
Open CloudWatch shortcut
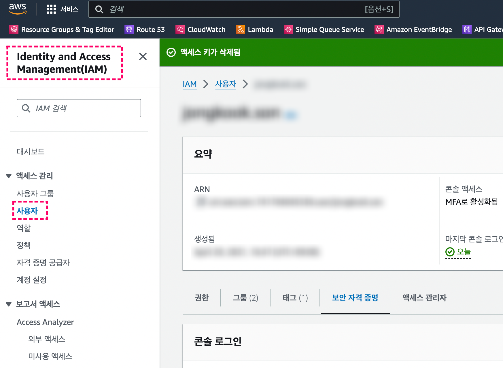[x=201, y=29]
